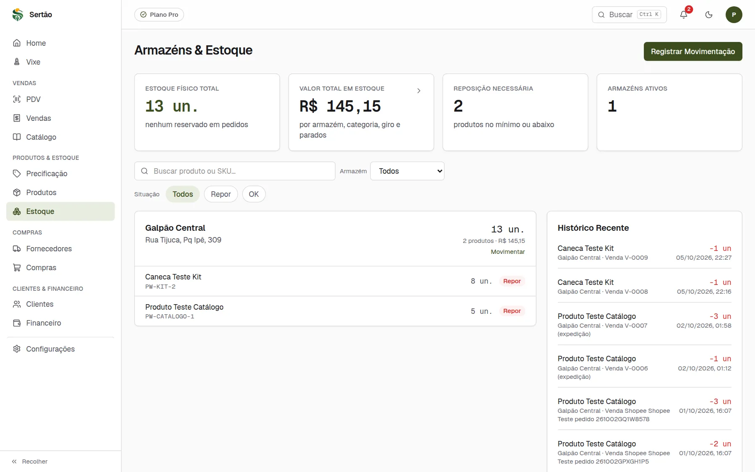
Task: Open the Produto Teste Catálogo stock row
Action: 335,311
